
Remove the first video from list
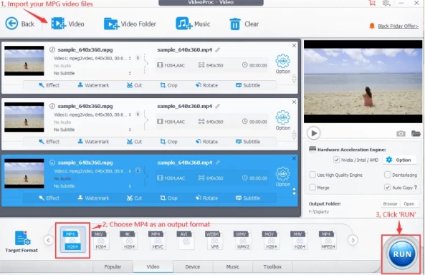pos(294,46)
